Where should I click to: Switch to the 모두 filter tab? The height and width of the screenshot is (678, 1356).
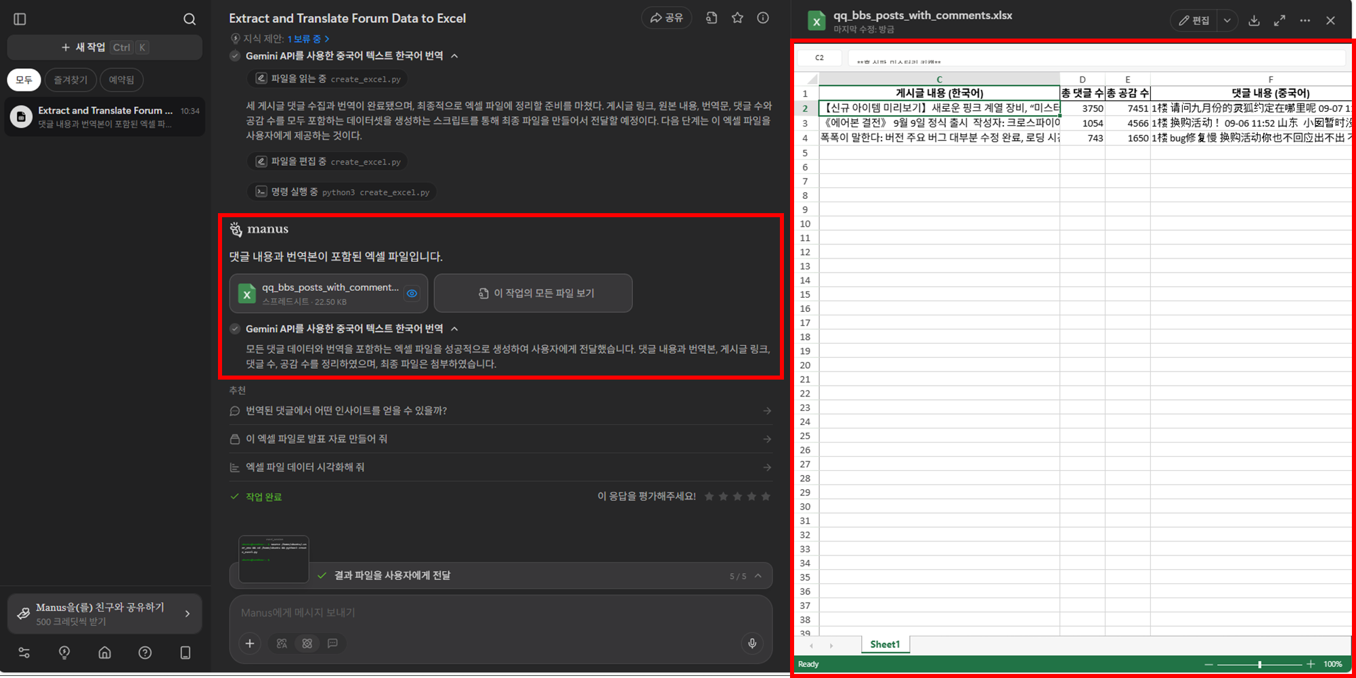click(x=24, y=80)
